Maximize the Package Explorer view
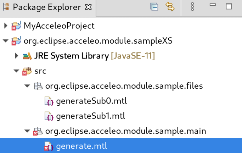Image resolution: width=242 pixels, height=155 pixels. coord(229,6)
